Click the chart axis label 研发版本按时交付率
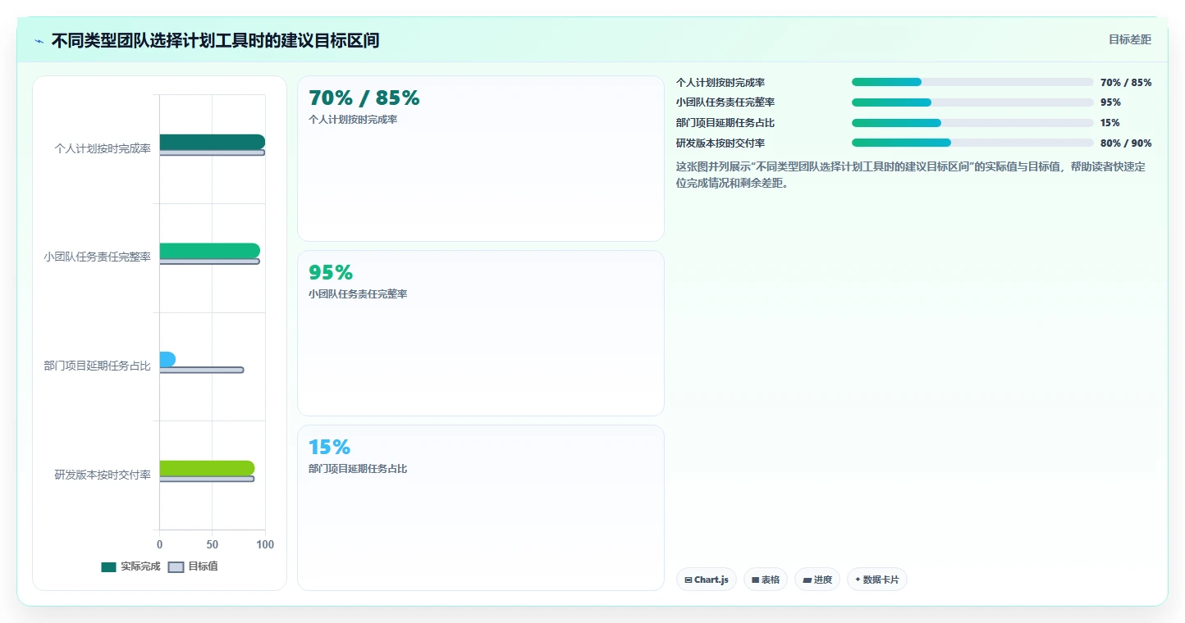The height and width of the screenshot is (623, 1185). (103, 475)
